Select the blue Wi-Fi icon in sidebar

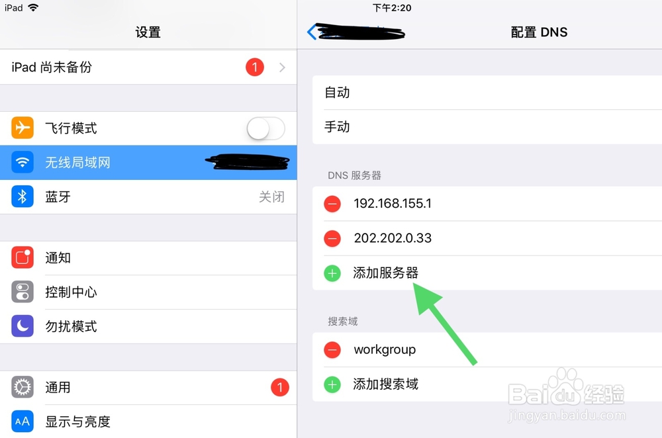point(23,163)
